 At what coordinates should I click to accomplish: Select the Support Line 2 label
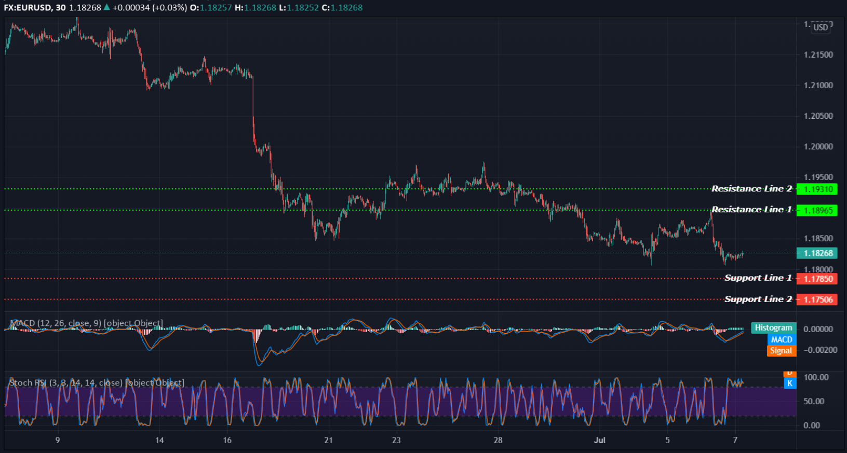tap(758, 299)
